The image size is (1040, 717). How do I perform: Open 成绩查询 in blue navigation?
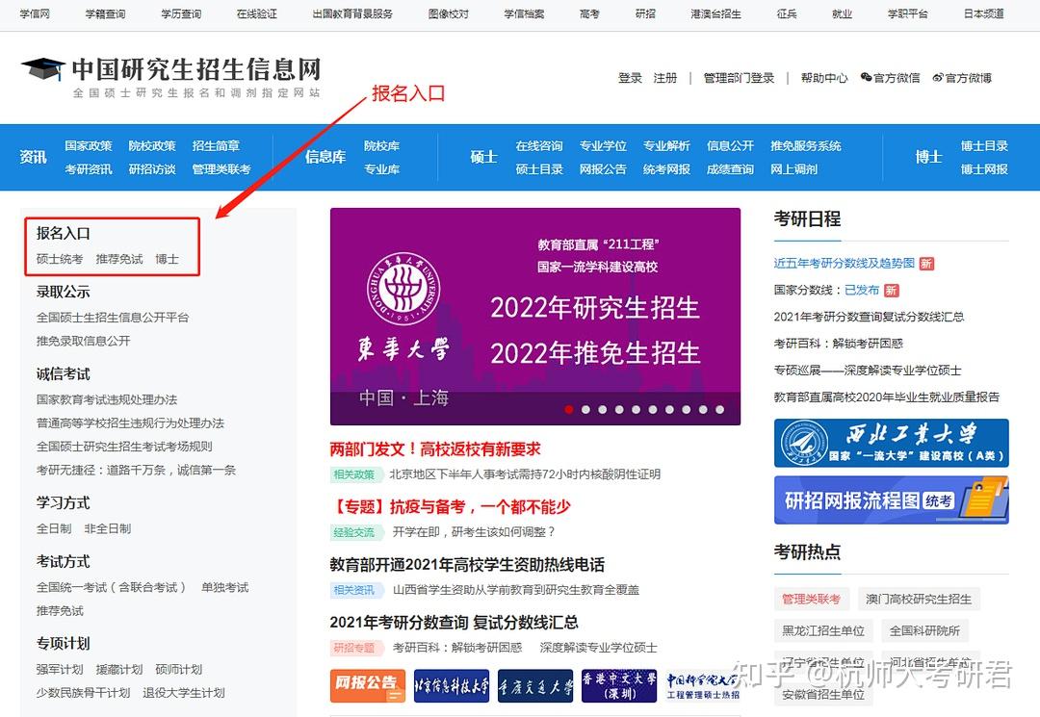tap(730, 169)
